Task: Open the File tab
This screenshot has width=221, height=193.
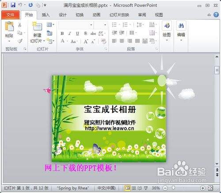Action: (10, 15)
